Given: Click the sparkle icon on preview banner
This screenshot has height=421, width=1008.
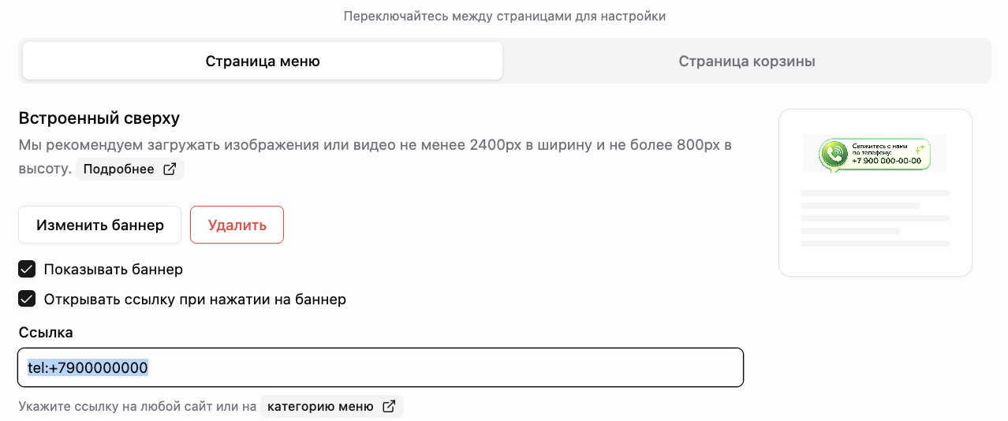Looking at the screenshot, I should 920,147.
